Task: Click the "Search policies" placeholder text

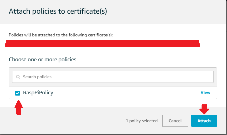Action: click(x=37, y=77)
